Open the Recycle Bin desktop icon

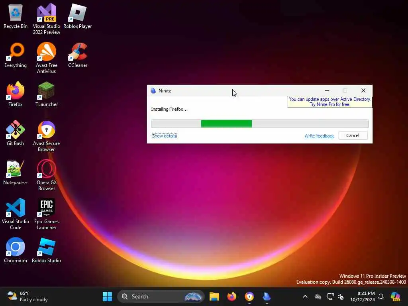(16, 16)
